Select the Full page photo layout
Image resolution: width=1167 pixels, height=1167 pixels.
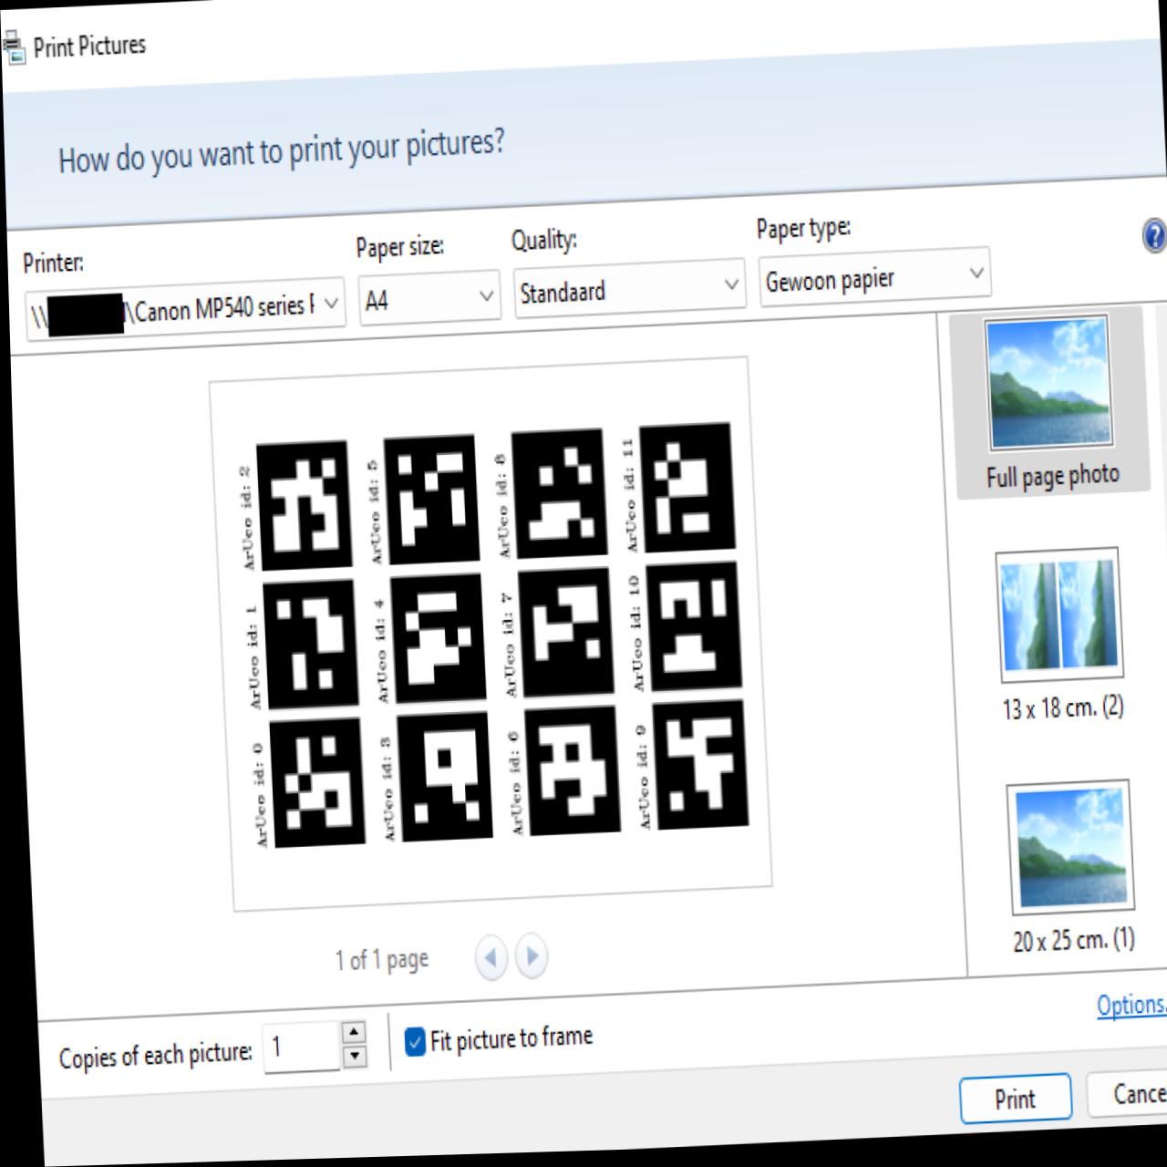[x=1050, y=404]
